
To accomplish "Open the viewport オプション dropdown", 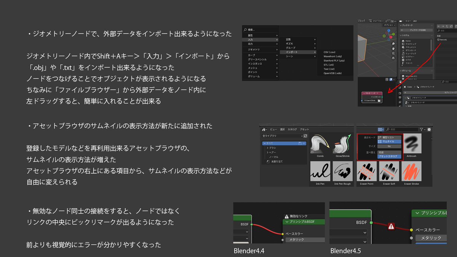I will (390, 25).
